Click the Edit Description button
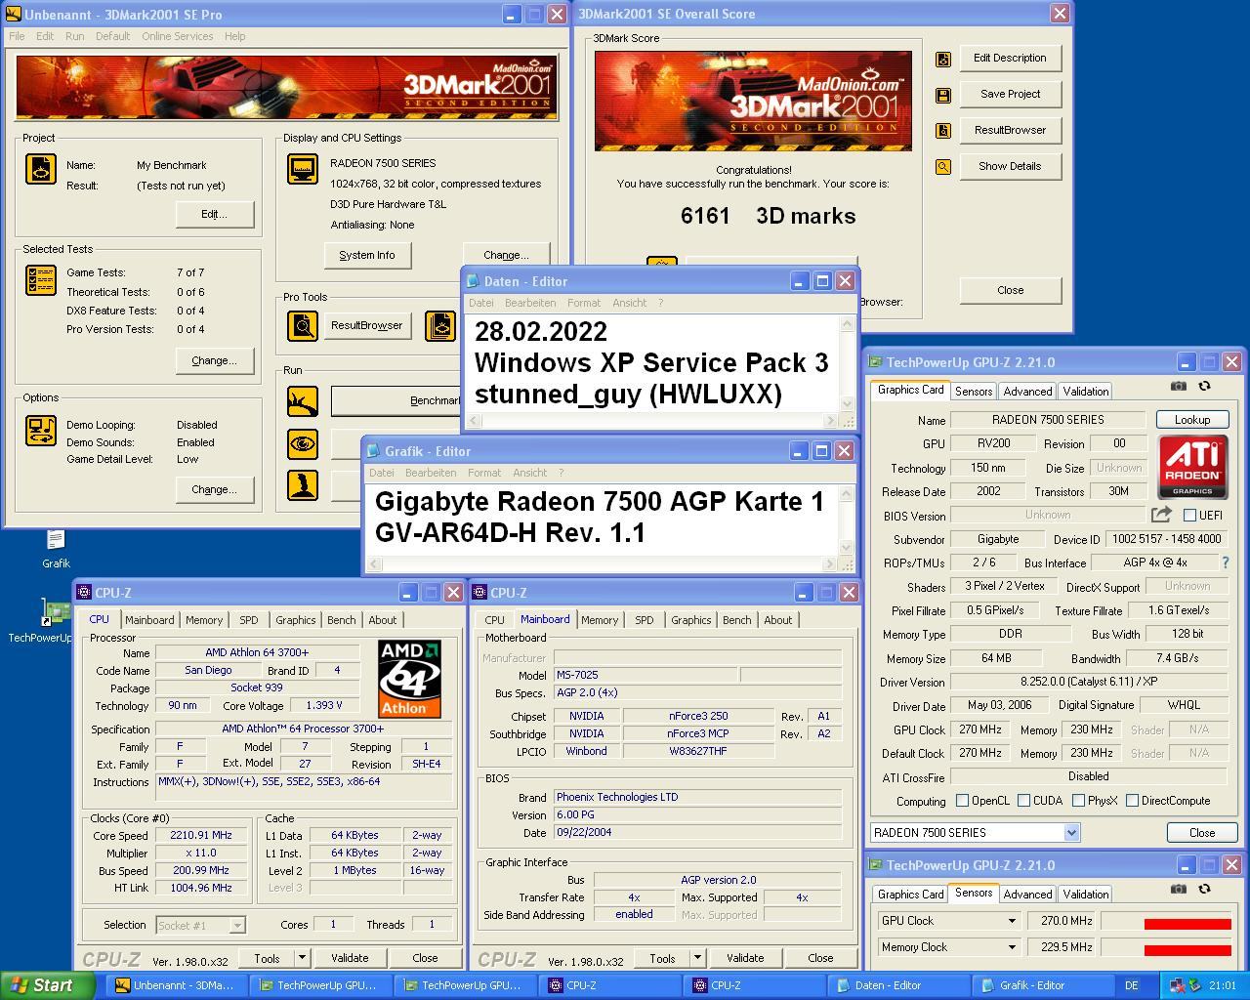The height and width of the screenshot is (1000, 1250). click(x=1010, y=58)
